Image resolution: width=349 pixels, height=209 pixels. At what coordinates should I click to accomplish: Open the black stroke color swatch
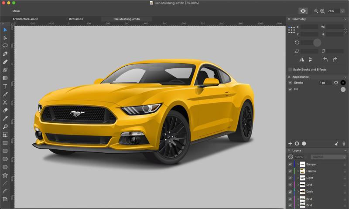343,83
